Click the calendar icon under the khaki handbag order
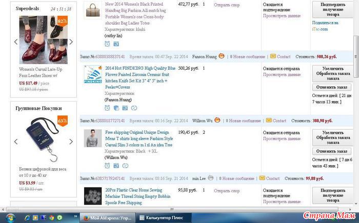Screen dimensions: 359x223 point(116,44)
